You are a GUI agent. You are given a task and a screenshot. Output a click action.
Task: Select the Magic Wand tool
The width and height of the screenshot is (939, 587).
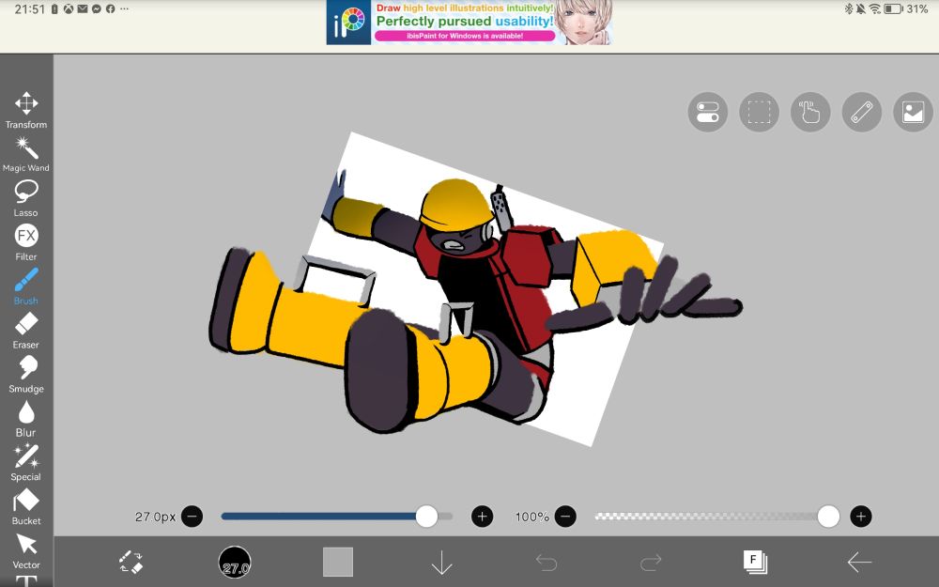[25, 155]
